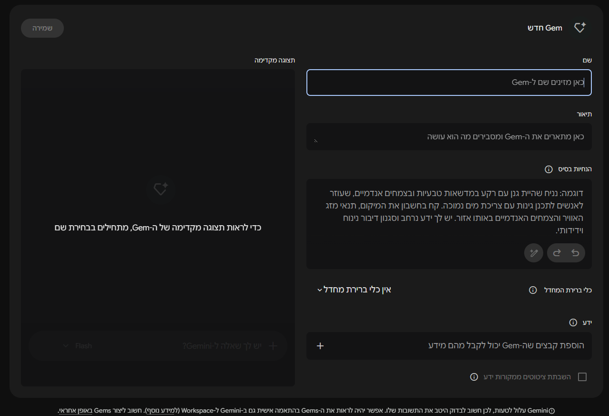Viewport: 609px width, 416px height.
Task: Click the Gem sparkle icon beside 'Gem חדש'
Action: (x=579, y=28)
